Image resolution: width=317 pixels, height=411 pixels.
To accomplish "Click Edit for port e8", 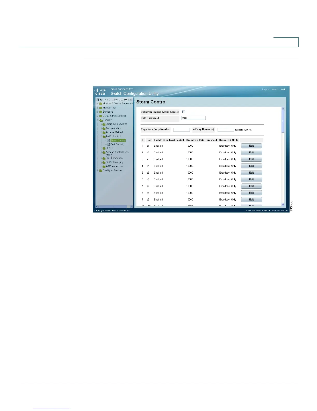I will pos(251,193).
